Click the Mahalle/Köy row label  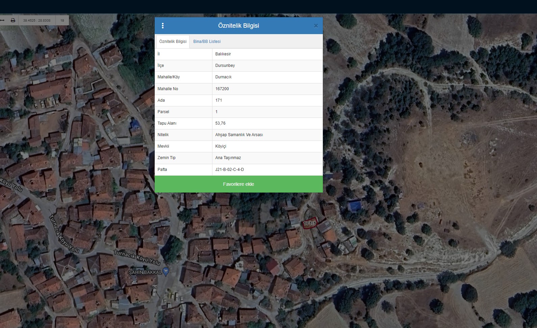(169, 77)
